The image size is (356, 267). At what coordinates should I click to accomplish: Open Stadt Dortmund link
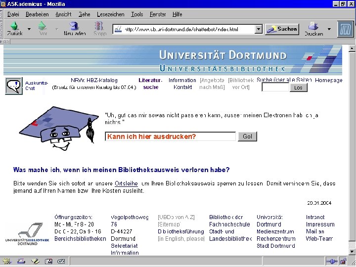(275, 246)
